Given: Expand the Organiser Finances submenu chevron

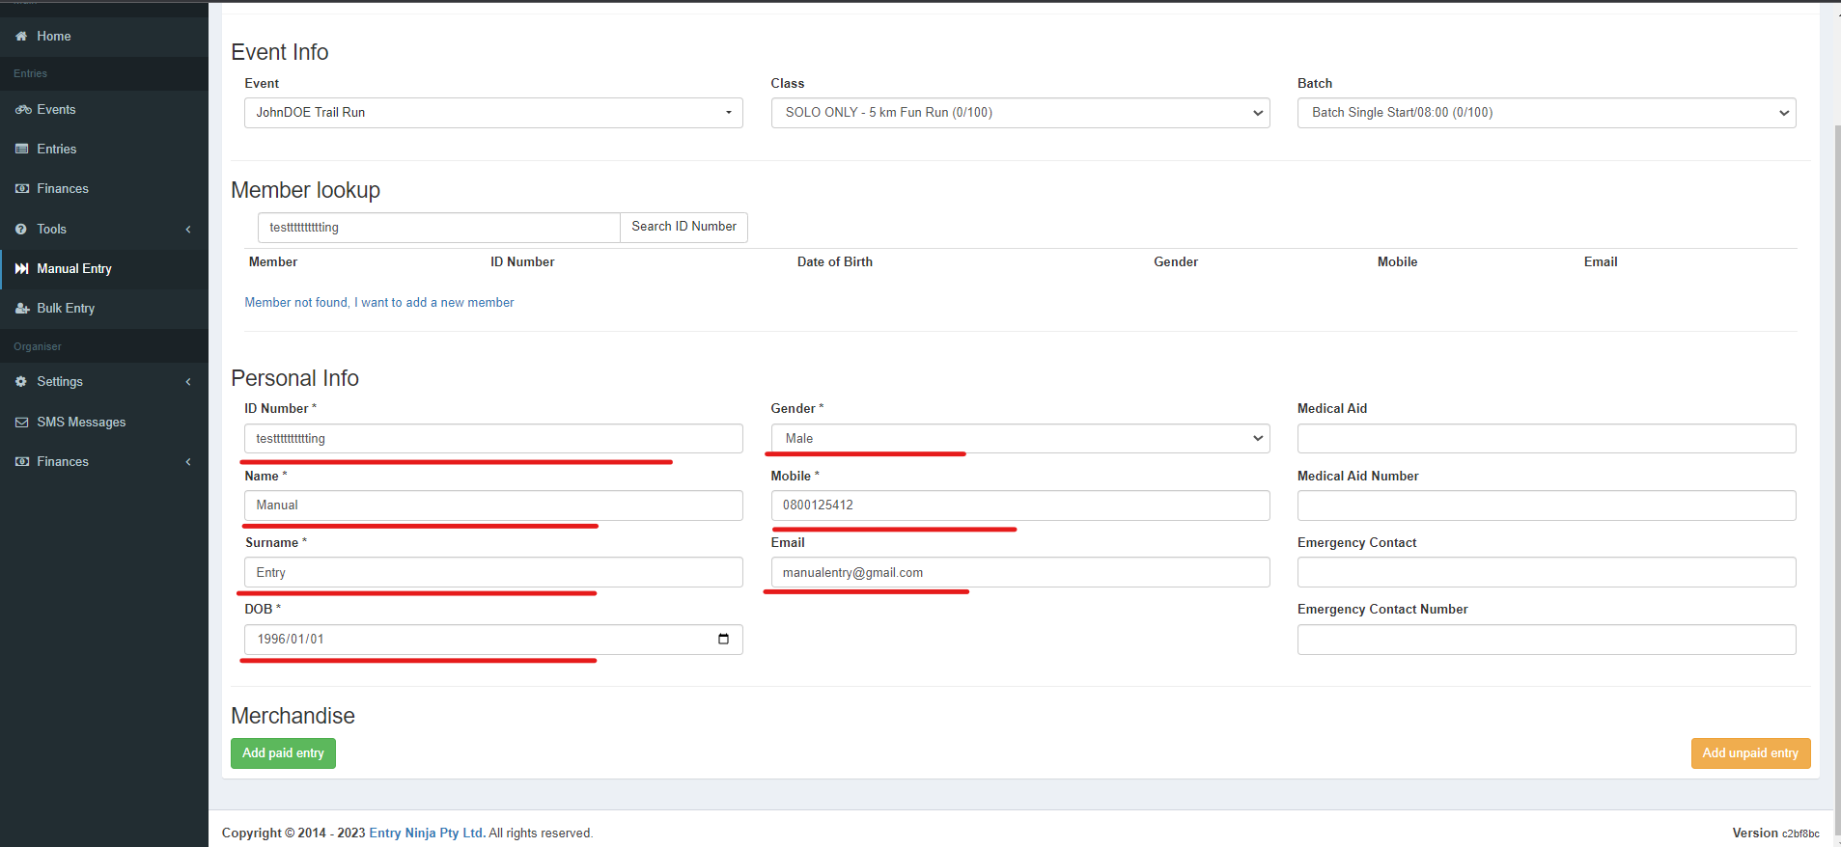Looking at the screenshot, I should pos(188,462).
